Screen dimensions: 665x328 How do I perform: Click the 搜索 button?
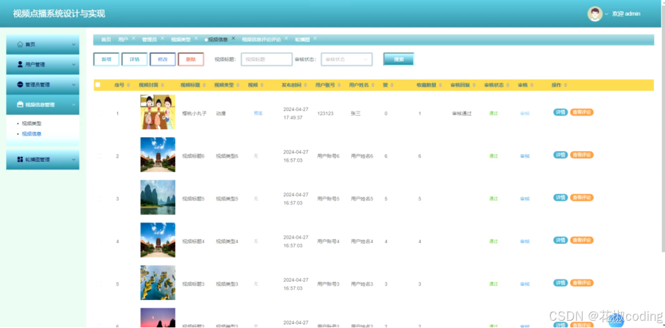399,59
